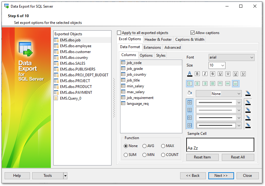Toggle the top border button

pyautogui.click(x=190, y=102)
